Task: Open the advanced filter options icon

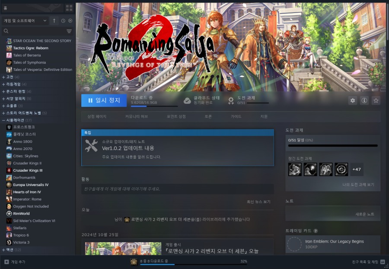Action: pyautogui.click(x=69, y=31)
